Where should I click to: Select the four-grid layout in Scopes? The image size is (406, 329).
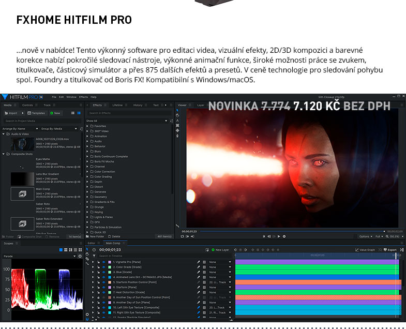click(x=80, y=250)
